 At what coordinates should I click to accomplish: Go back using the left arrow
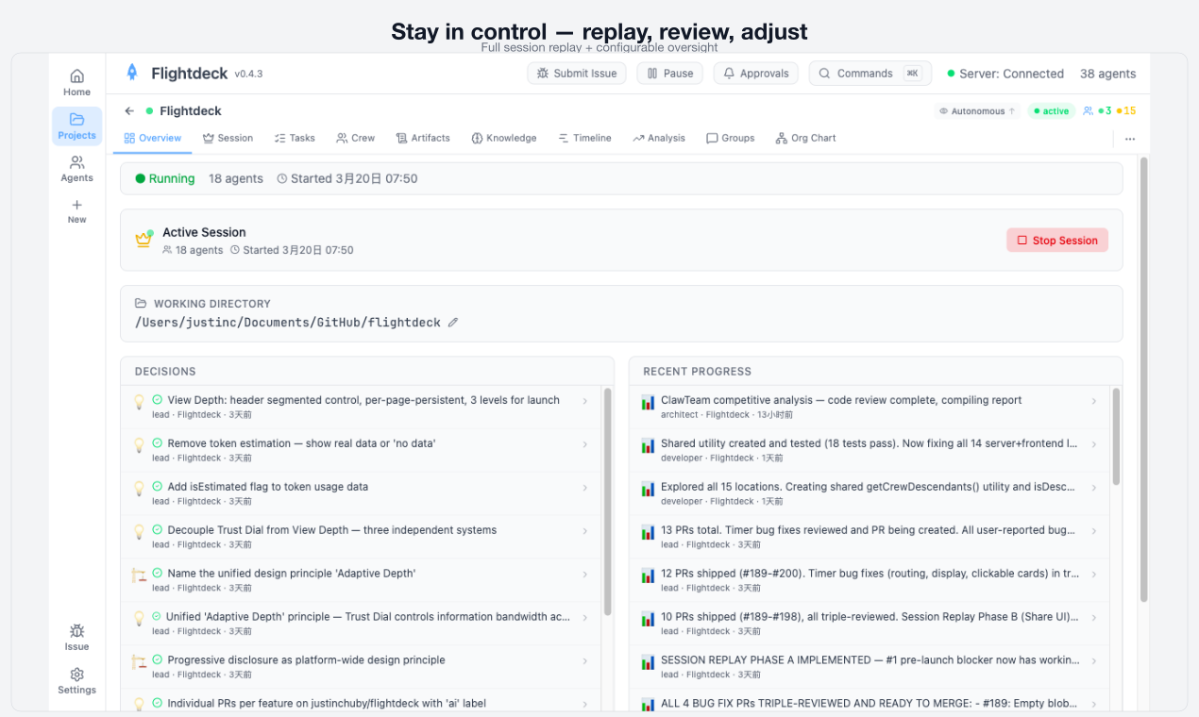pyautogui.click(x=129, y=111)
